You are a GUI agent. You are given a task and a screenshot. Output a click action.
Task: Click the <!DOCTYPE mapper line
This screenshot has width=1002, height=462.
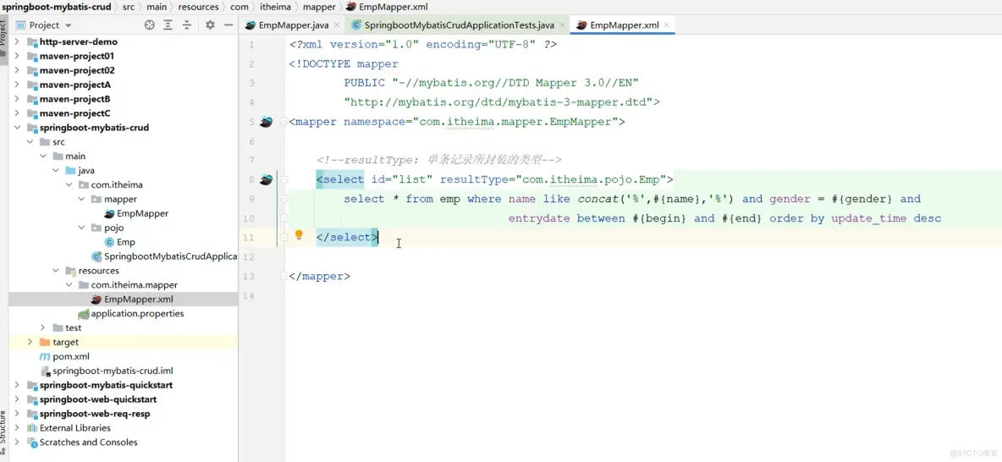click(343, 64)
